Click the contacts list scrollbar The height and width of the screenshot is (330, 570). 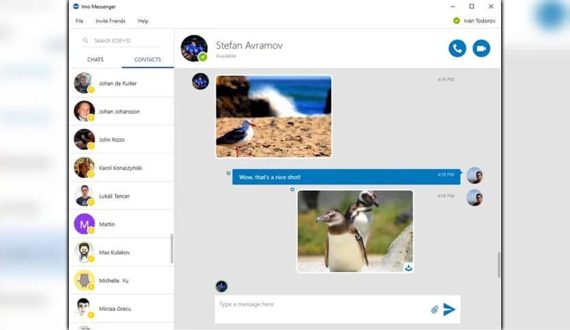pyautogui.click(x=172, y=249)
